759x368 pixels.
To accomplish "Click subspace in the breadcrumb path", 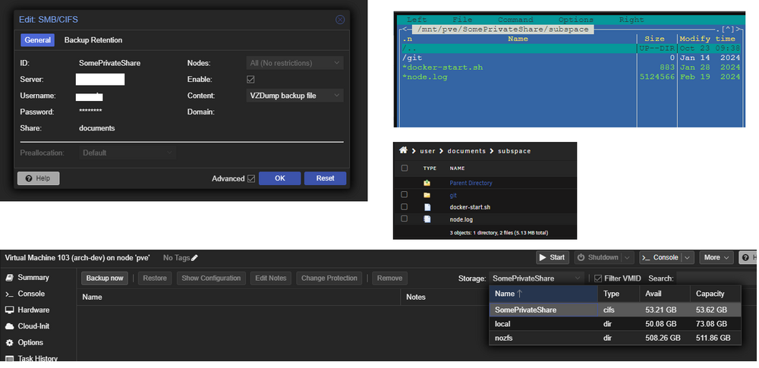I will coord(514,151).
